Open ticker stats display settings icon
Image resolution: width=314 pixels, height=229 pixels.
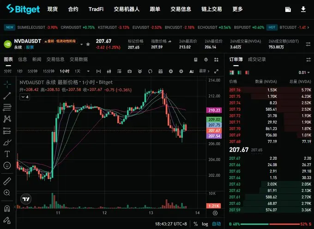click(x=308, y=44)
